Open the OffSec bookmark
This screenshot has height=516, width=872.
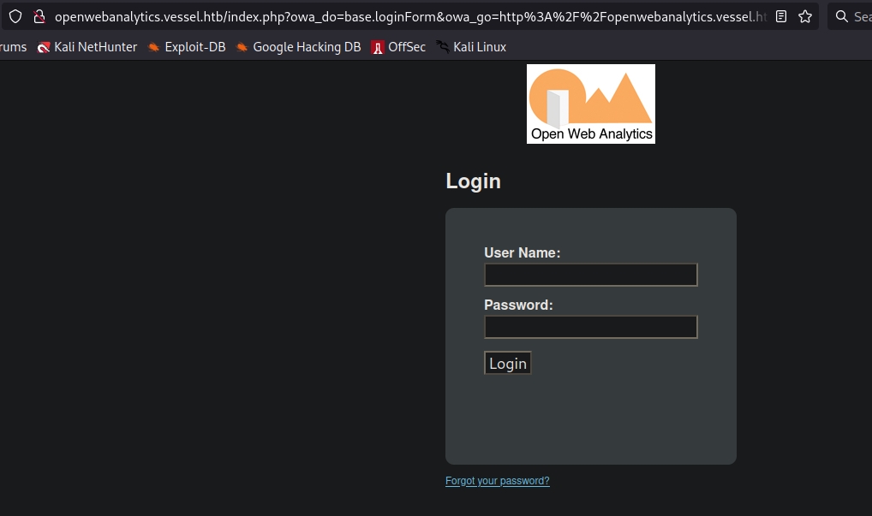(x=398, y=47)
